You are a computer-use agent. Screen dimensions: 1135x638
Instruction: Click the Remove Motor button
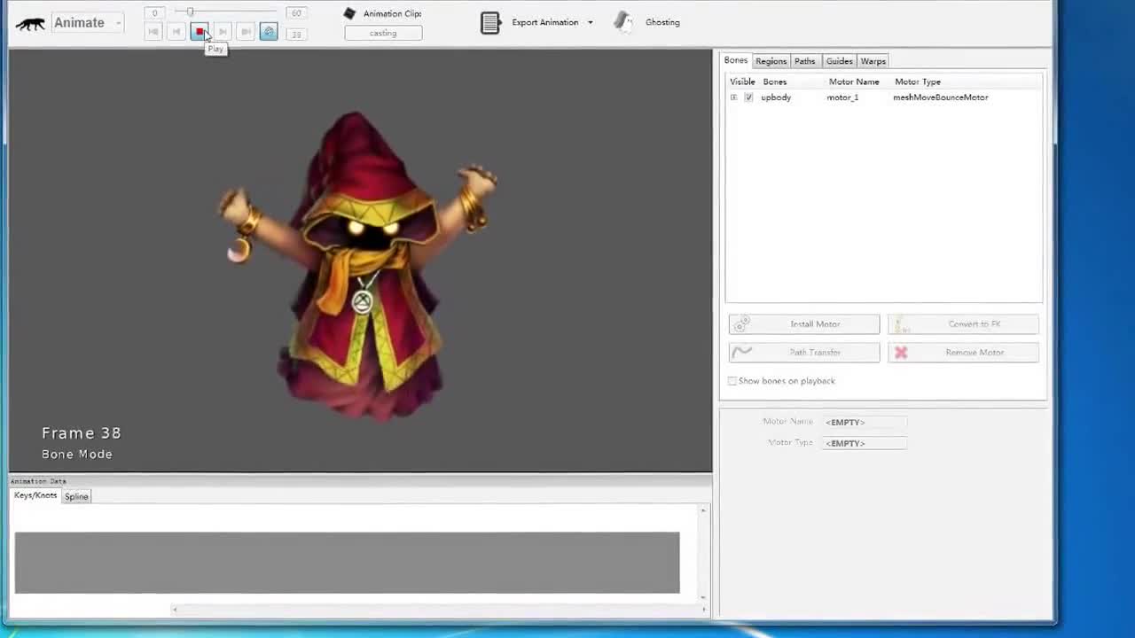click(x=963, y=353)
